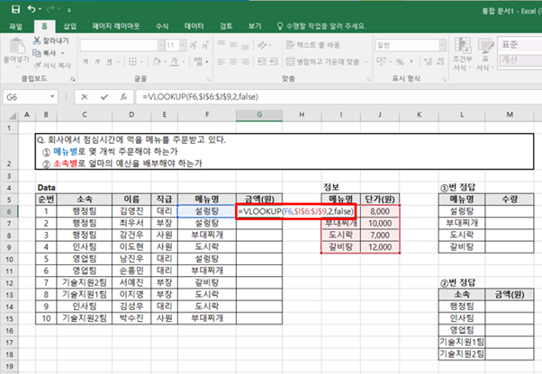Select the column G header
Viewport: 542px width, 374px height.
[x=259, y=115]
